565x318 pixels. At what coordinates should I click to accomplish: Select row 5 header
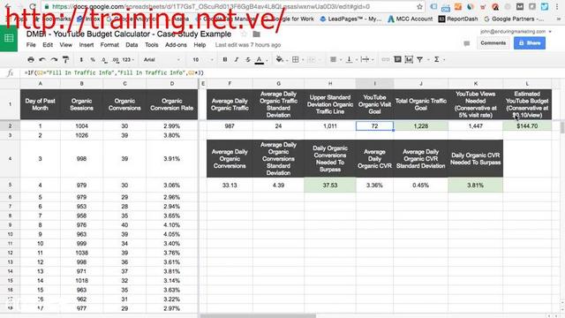(10, 185)
